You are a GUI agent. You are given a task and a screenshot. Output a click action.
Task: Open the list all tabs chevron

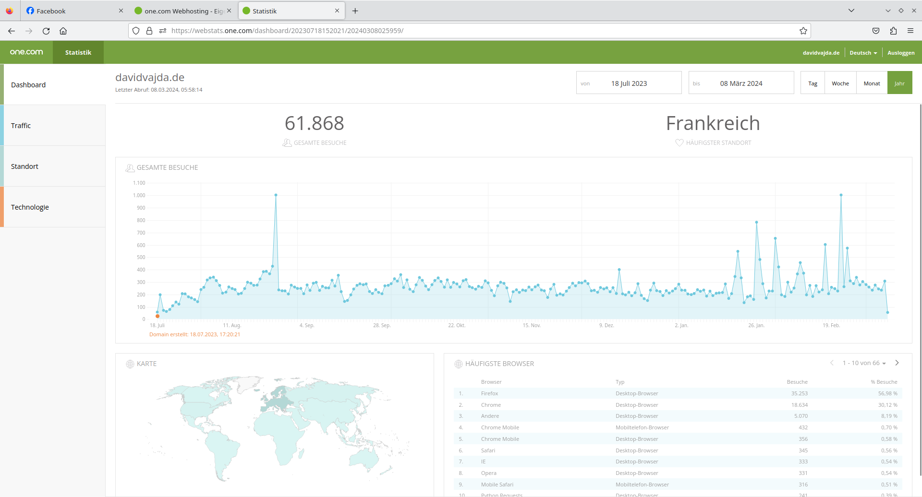click(x=851, y=11)
